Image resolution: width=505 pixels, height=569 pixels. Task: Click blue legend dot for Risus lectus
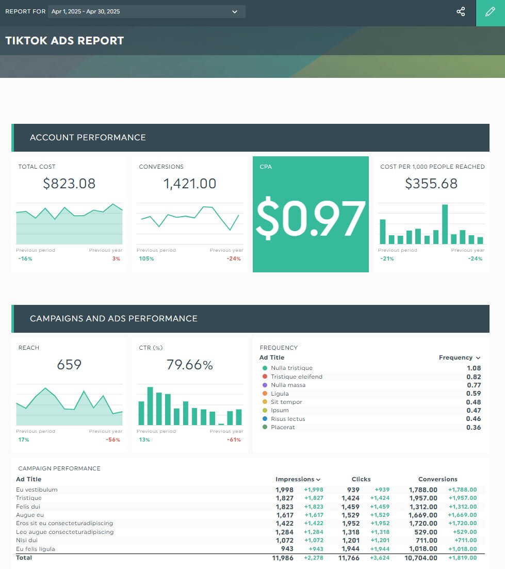(265, 419)
